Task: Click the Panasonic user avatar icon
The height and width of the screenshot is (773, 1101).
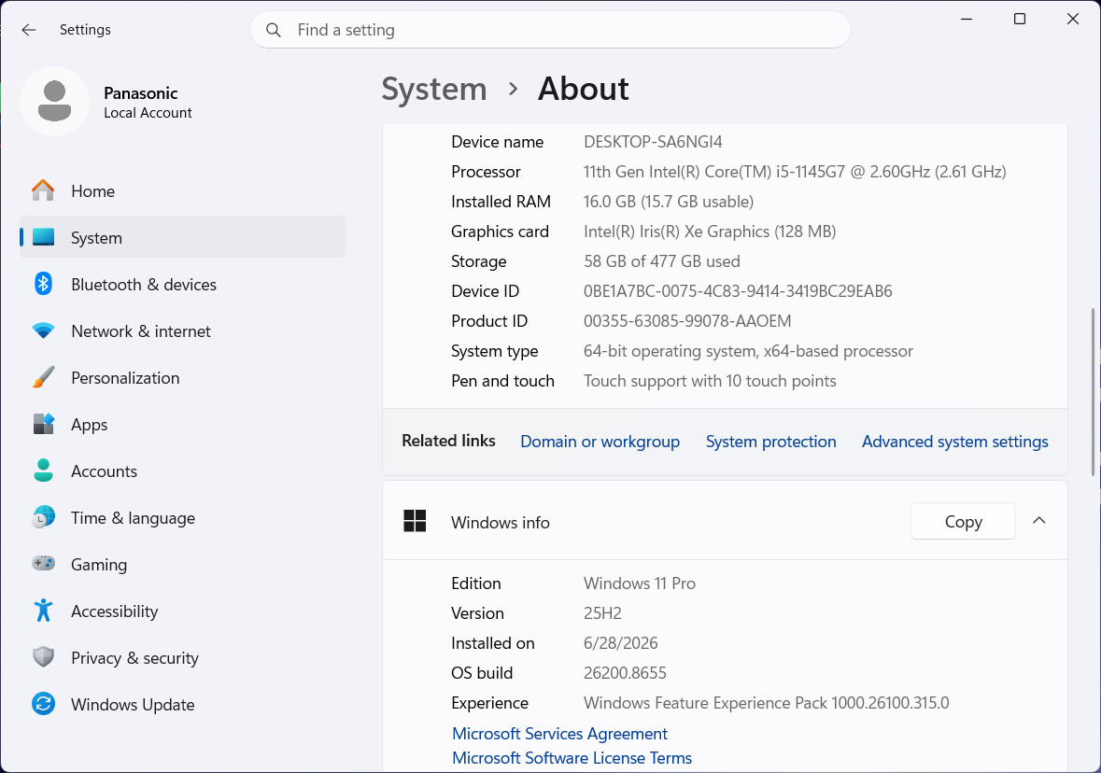Action: tap(54, 101)
